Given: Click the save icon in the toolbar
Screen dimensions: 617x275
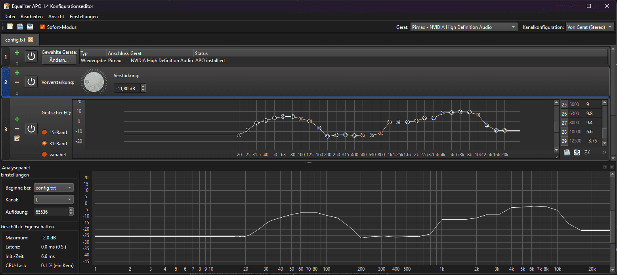Looking at the screenshot, I should (20, 27).
